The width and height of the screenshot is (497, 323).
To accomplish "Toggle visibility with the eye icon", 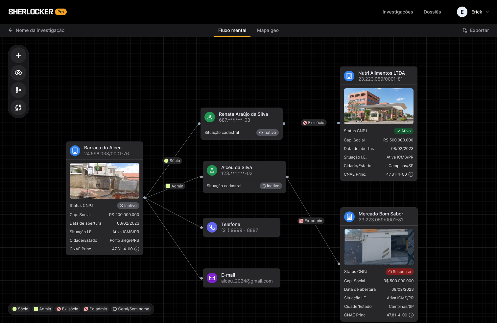I will 18,73.
